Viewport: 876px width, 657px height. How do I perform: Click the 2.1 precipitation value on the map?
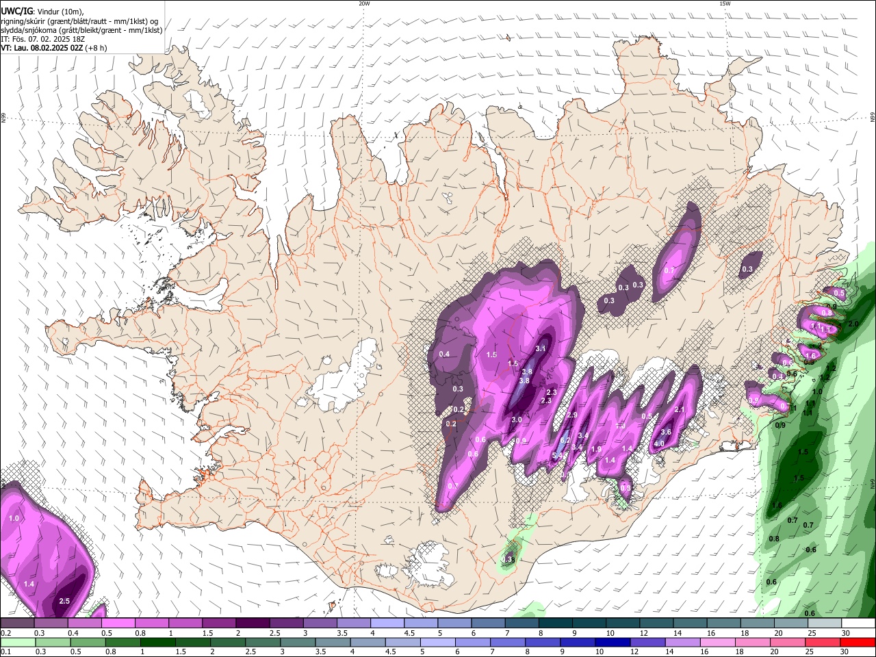pos(680,409)
